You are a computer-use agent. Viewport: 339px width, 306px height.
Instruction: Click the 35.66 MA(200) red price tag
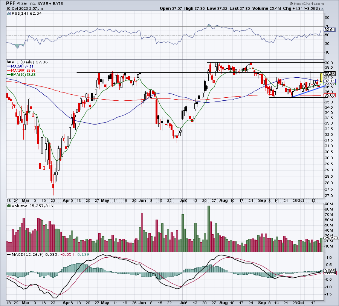[330, 95]
